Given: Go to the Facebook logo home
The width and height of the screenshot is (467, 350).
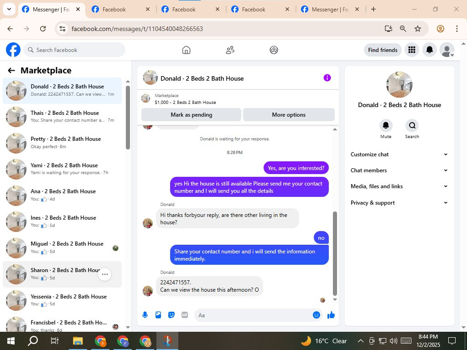Looking at the screenshot, I should click(13, 50).
